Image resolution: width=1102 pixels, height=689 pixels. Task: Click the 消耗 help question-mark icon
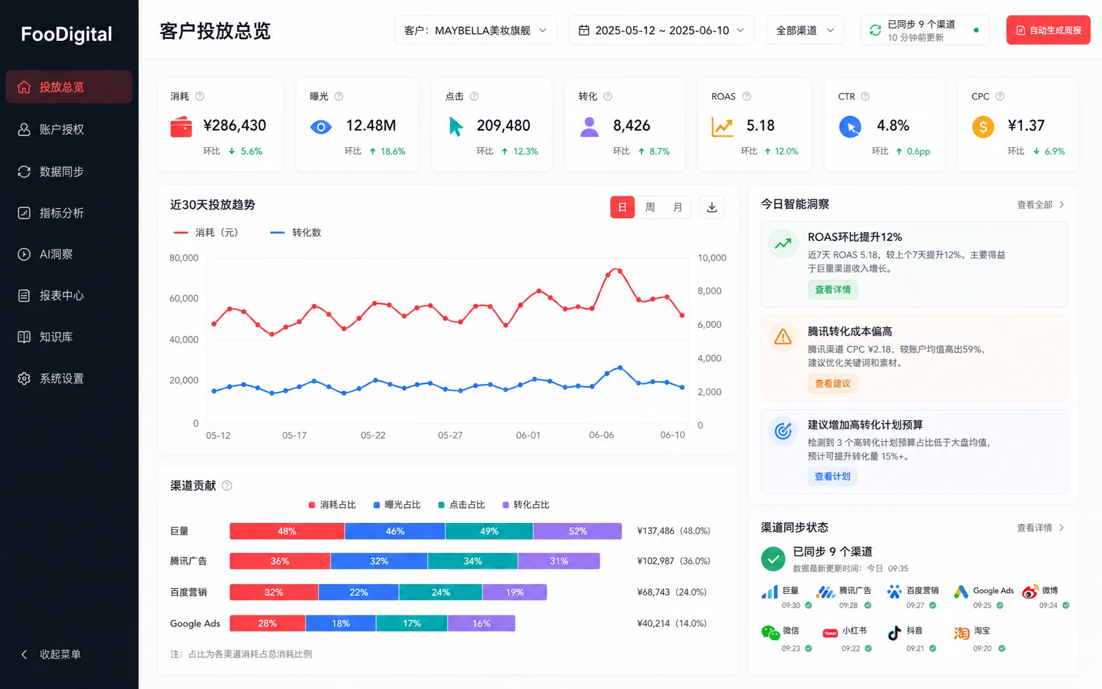point(199,97)
